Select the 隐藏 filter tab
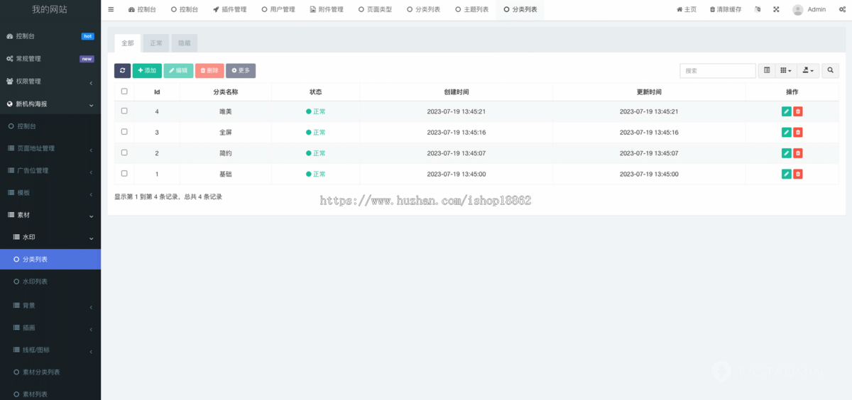The width and height of the screenshot is (852, 400). 184,43
